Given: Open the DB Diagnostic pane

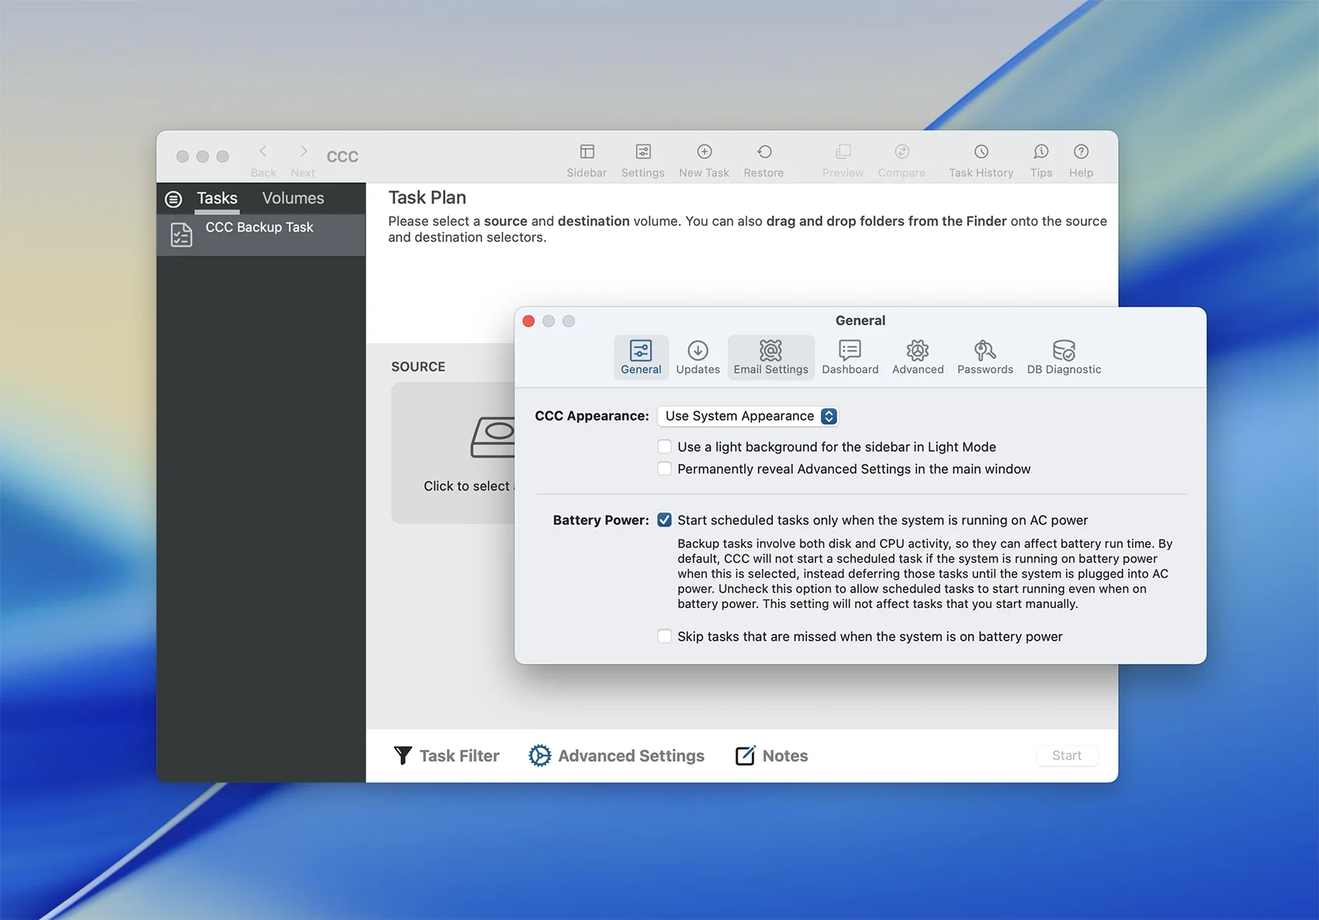Looking at the screenshot, I should click(1064, 357).
